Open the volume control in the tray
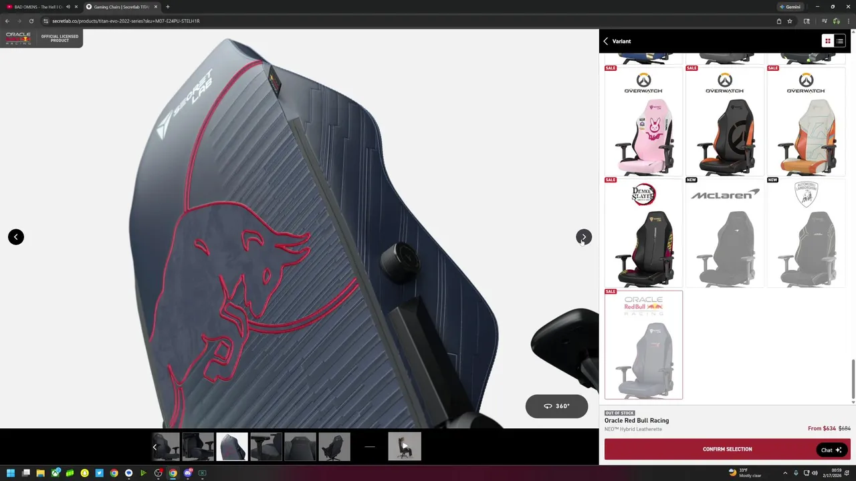The height and width of the screenshot is (481, 856). click(x=815, y=473)
